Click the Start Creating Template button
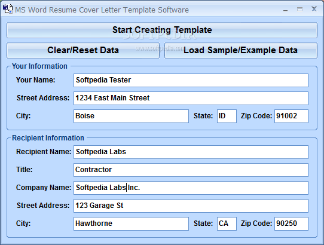 tap(162, 30)
